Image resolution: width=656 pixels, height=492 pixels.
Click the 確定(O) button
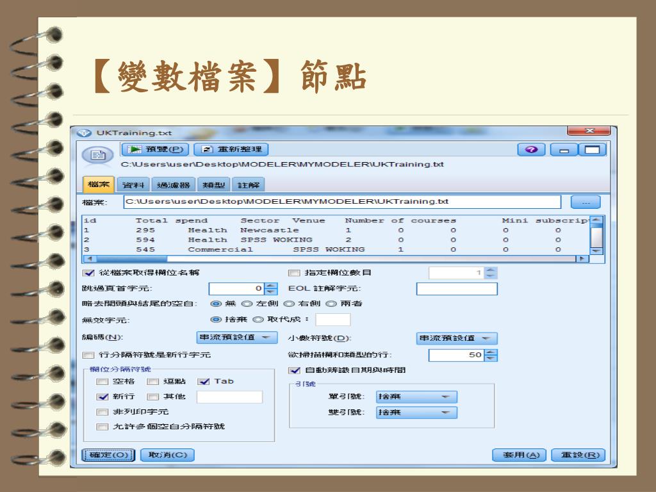pos(109,455)
